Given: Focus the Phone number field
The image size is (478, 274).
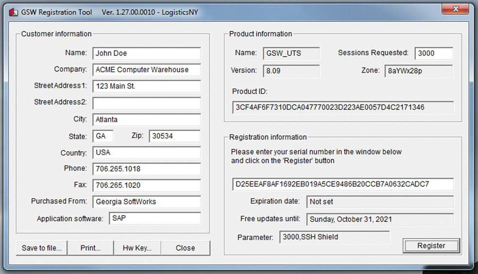Looking at the screenshot, I should coord(146,169).
